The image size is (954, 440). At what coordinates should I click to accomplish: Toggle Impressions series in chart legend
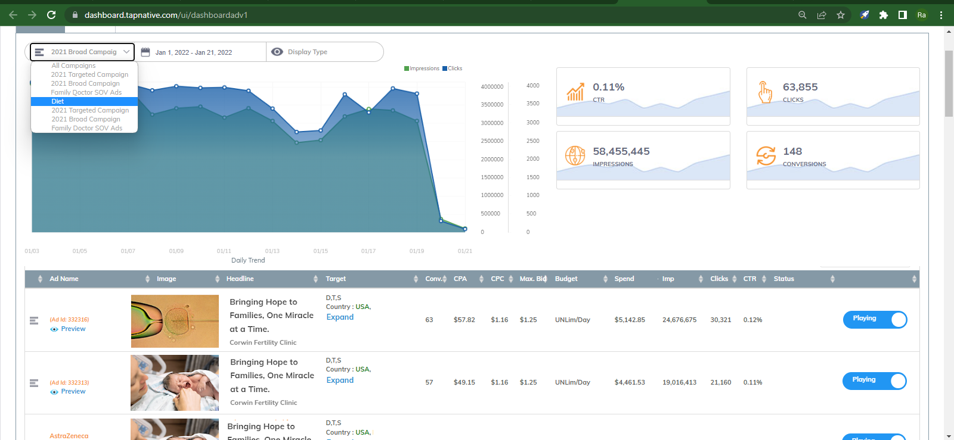pyautogui.click(x=422, y=68)
